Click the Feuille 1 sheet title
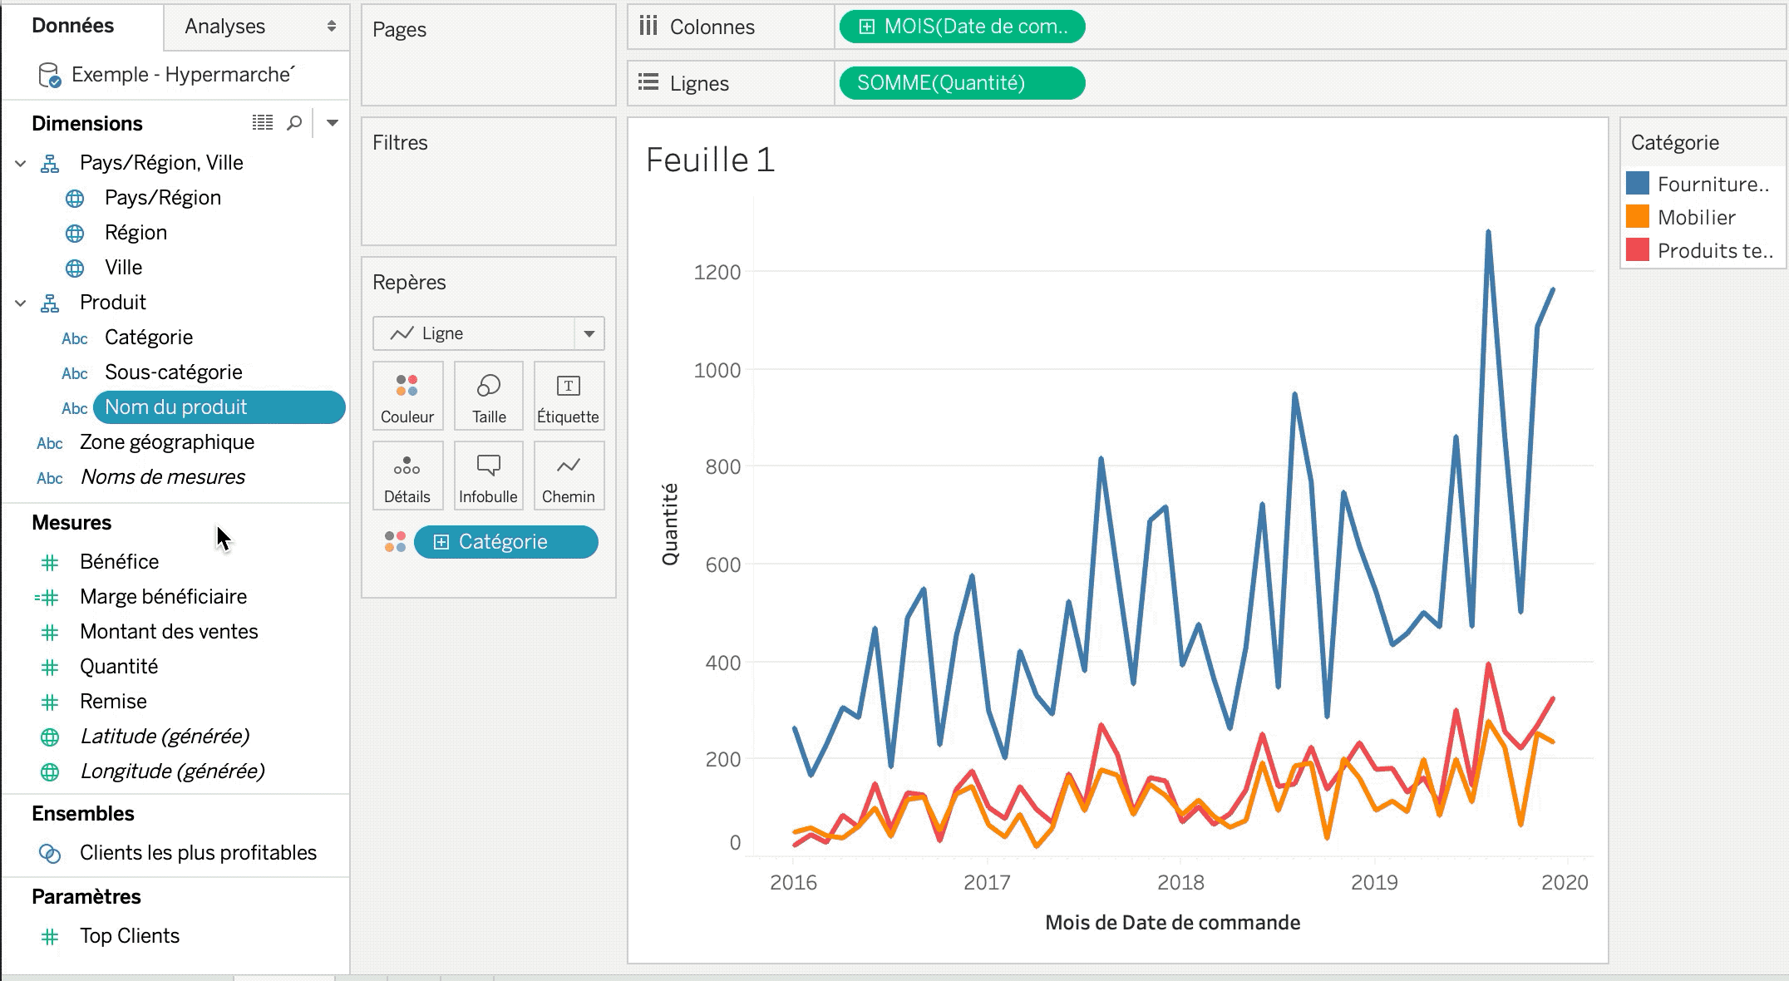 pyautogui.click(x=710, y=160)
